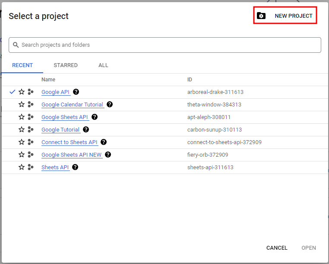Select the RECENT tab
Image resolution: width=329 pixels, height=264 pixels.
click(x=22, y=65)
